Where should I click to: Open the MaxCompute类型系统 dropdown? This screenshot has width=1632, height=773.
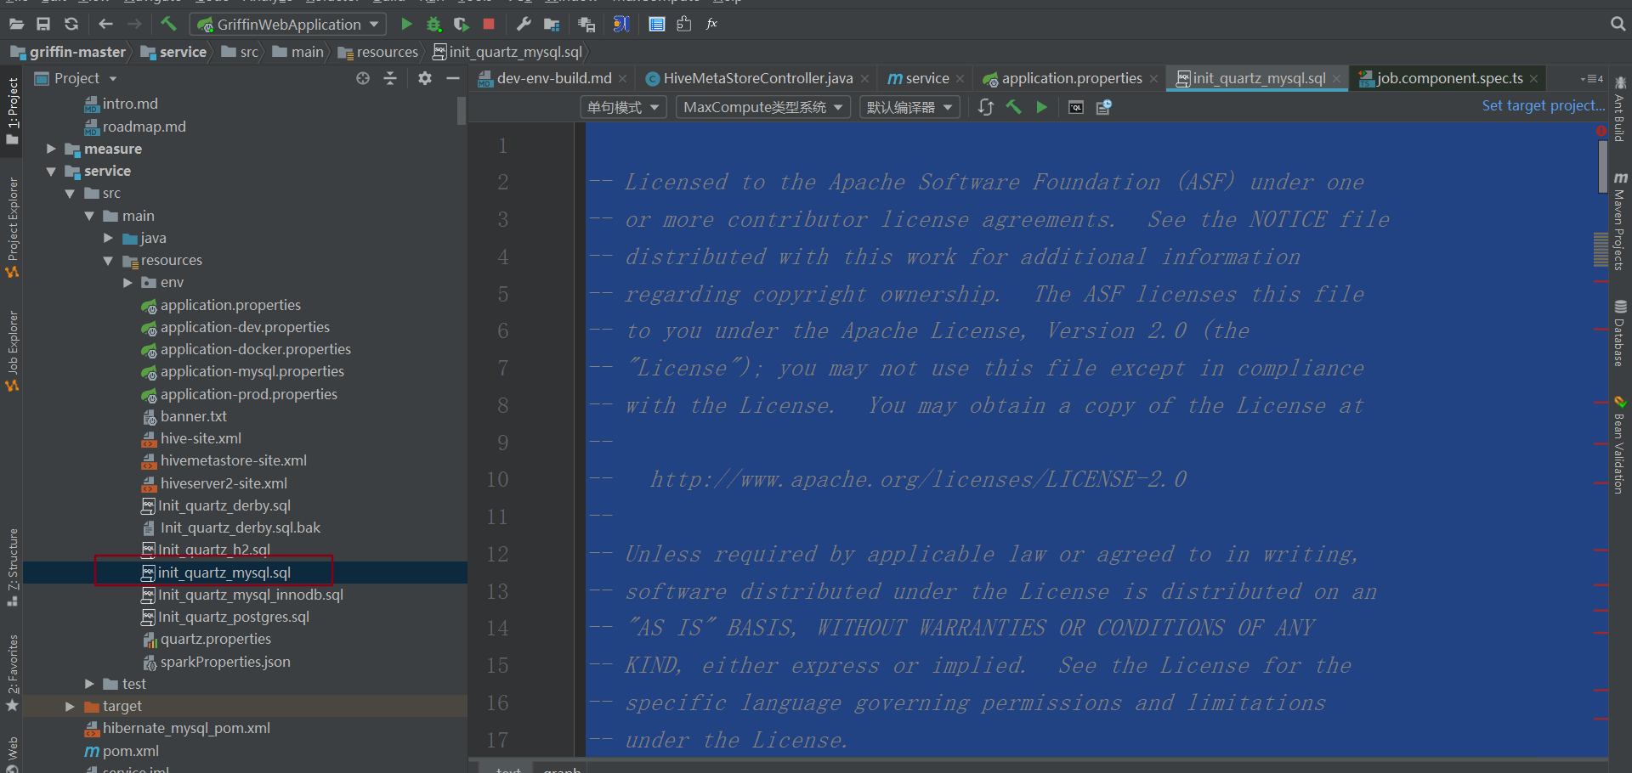point(762,107)
